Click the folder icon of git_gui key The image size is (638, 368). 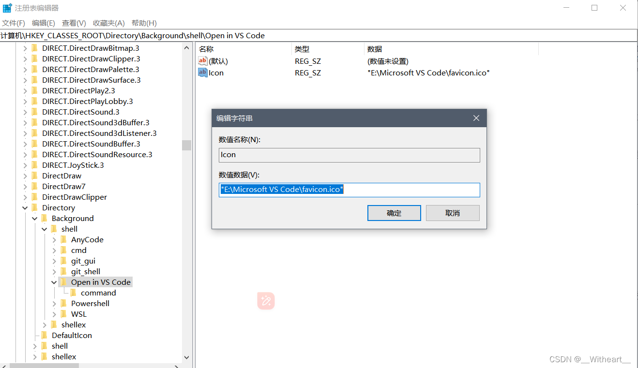coord(63,261)
